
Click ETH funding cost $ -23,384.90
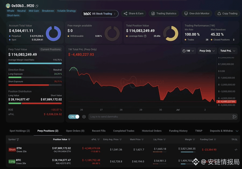click(x=209, y=150)
